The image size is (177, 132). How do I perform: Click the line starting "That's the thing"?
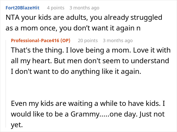91,50
